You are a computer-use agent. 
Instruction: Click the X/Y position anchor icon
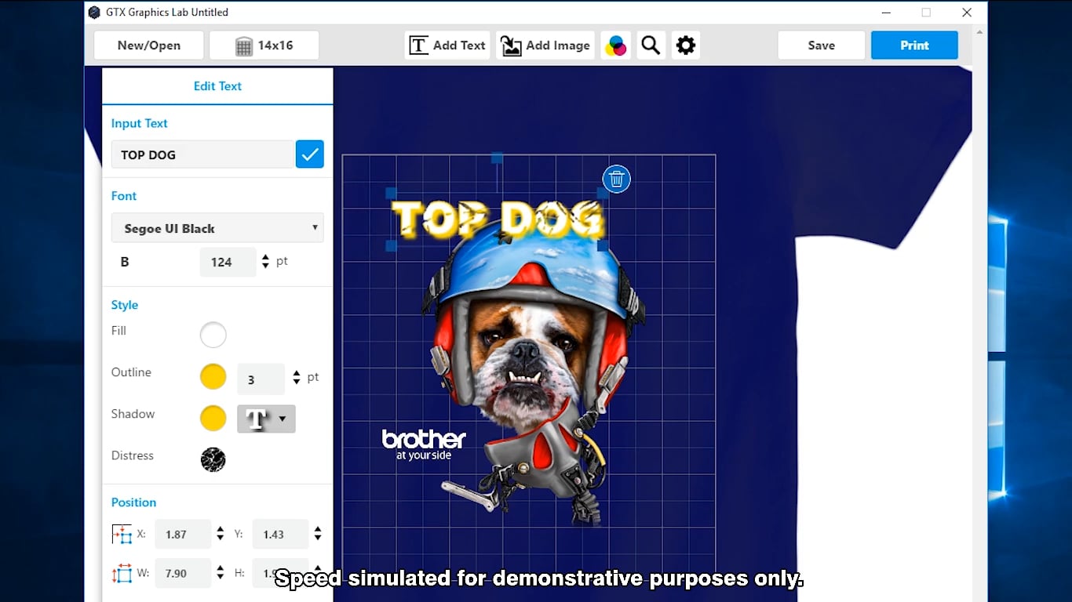pyautogui.click(x=122, y=535)
